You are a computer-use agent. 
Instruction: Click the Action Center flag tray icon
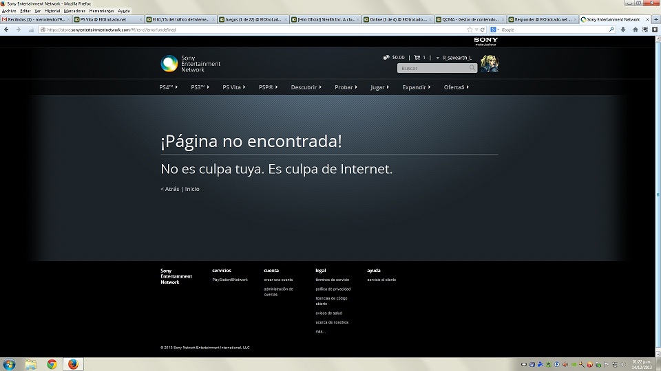pyautogui.click(x=607, y=364)
